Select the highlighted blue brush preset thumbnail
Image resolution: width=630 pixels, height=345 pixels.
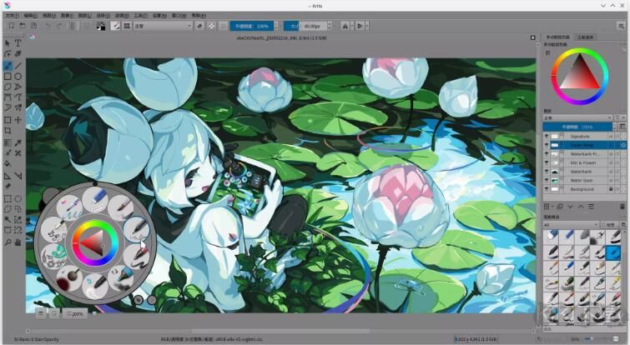tap(613, 252)
